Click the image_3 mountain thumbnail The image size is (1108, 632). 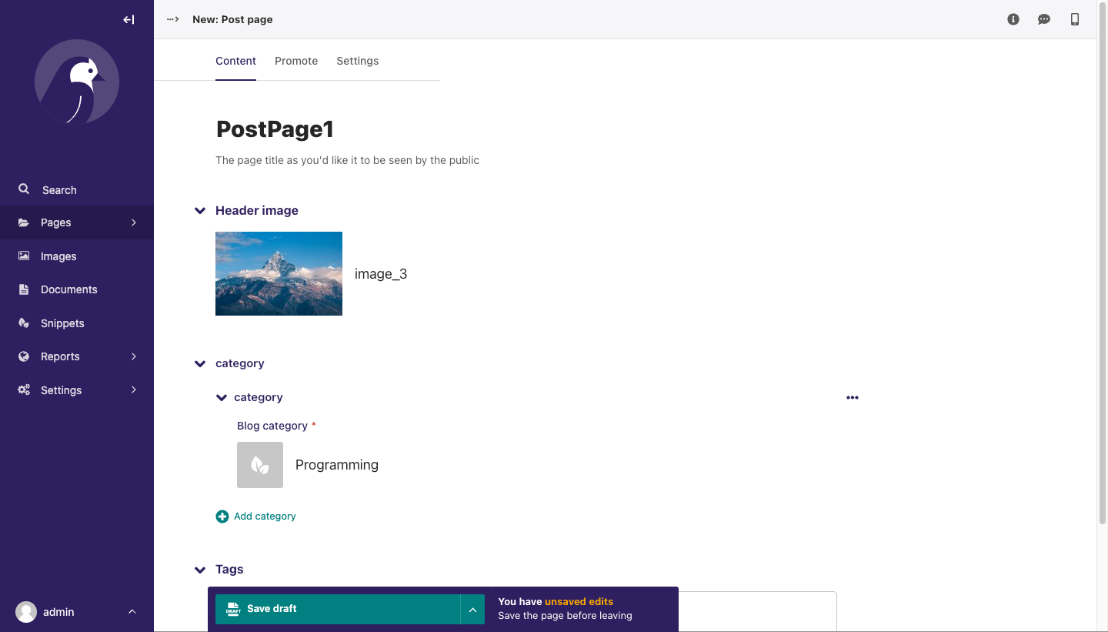279,273
